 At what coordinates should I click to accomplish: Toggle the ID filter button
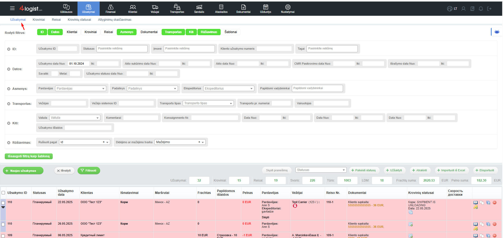click(x=42, y=32)
